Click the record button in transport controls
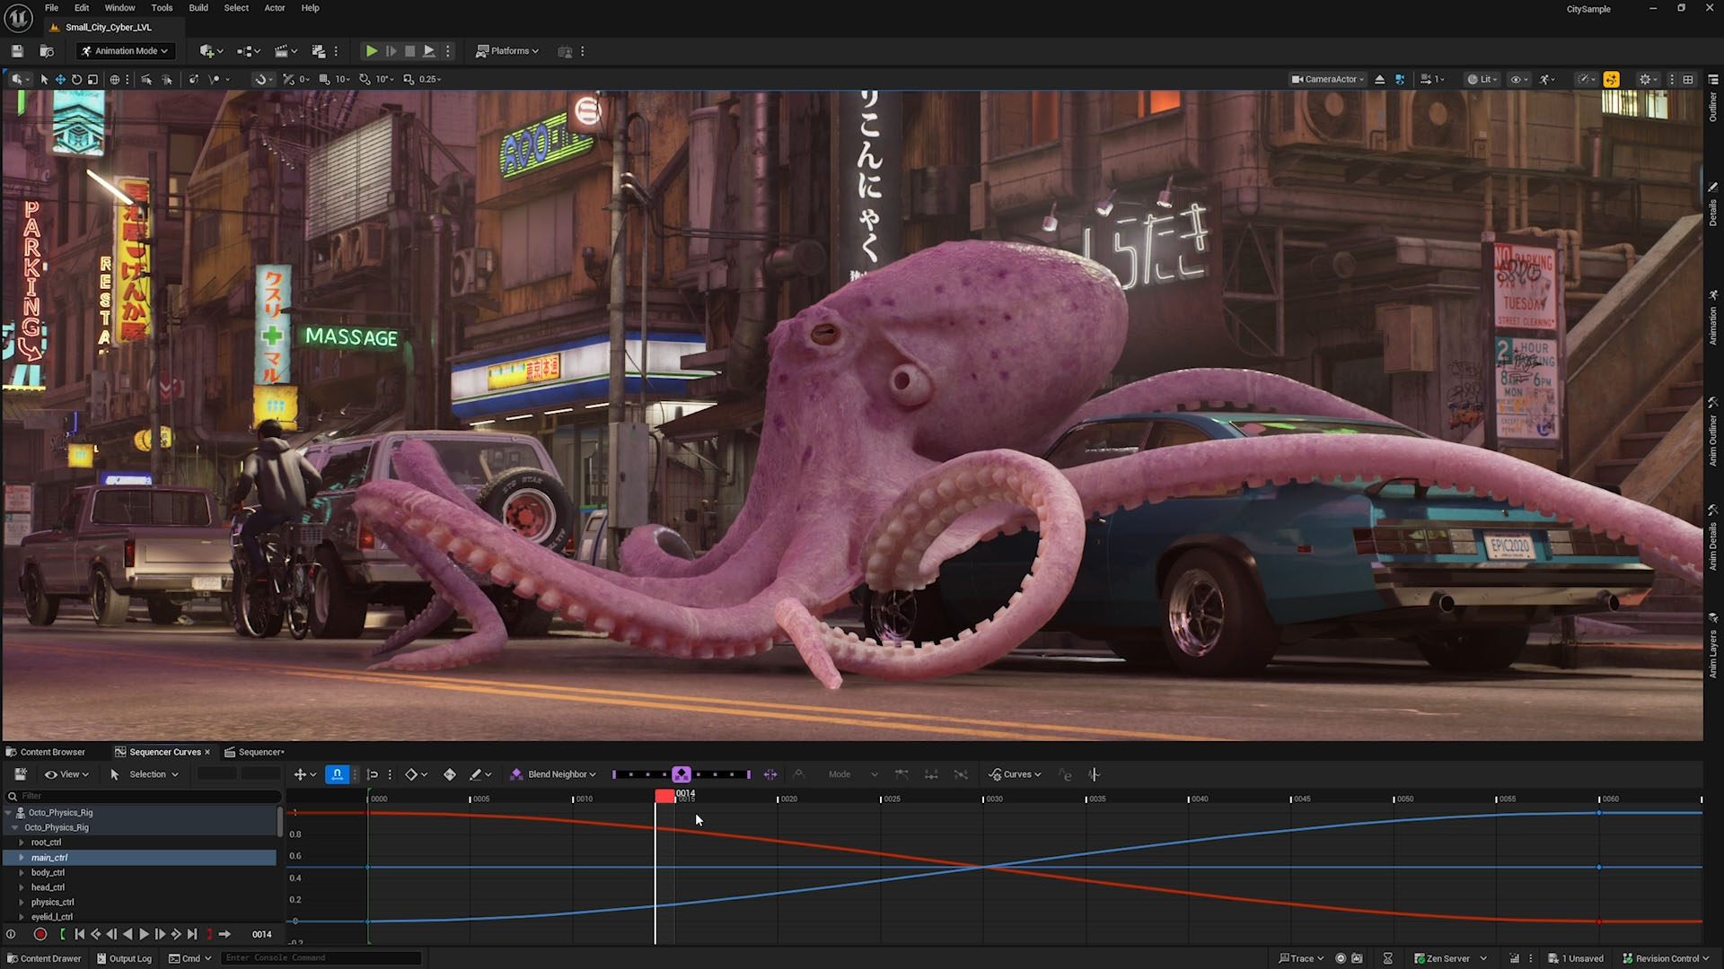Viewport: 1724px width, 969px height. point(40,934)
